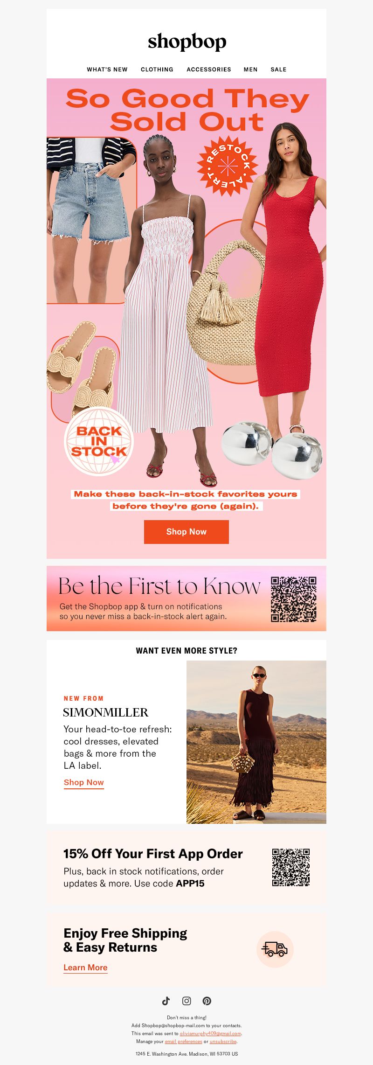373x1065 pixels.
Task: Open the TikTok icon in footer
Action: (x=166, y=1001)
